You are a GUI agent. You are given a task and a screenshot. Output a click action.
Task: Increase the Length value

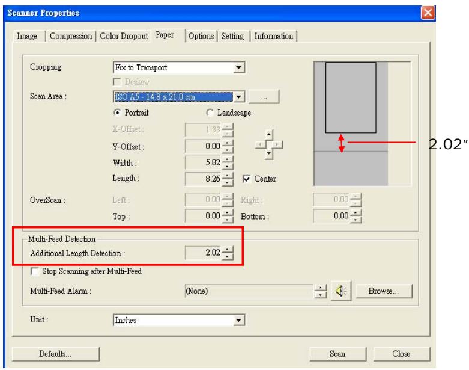(228, 176)
